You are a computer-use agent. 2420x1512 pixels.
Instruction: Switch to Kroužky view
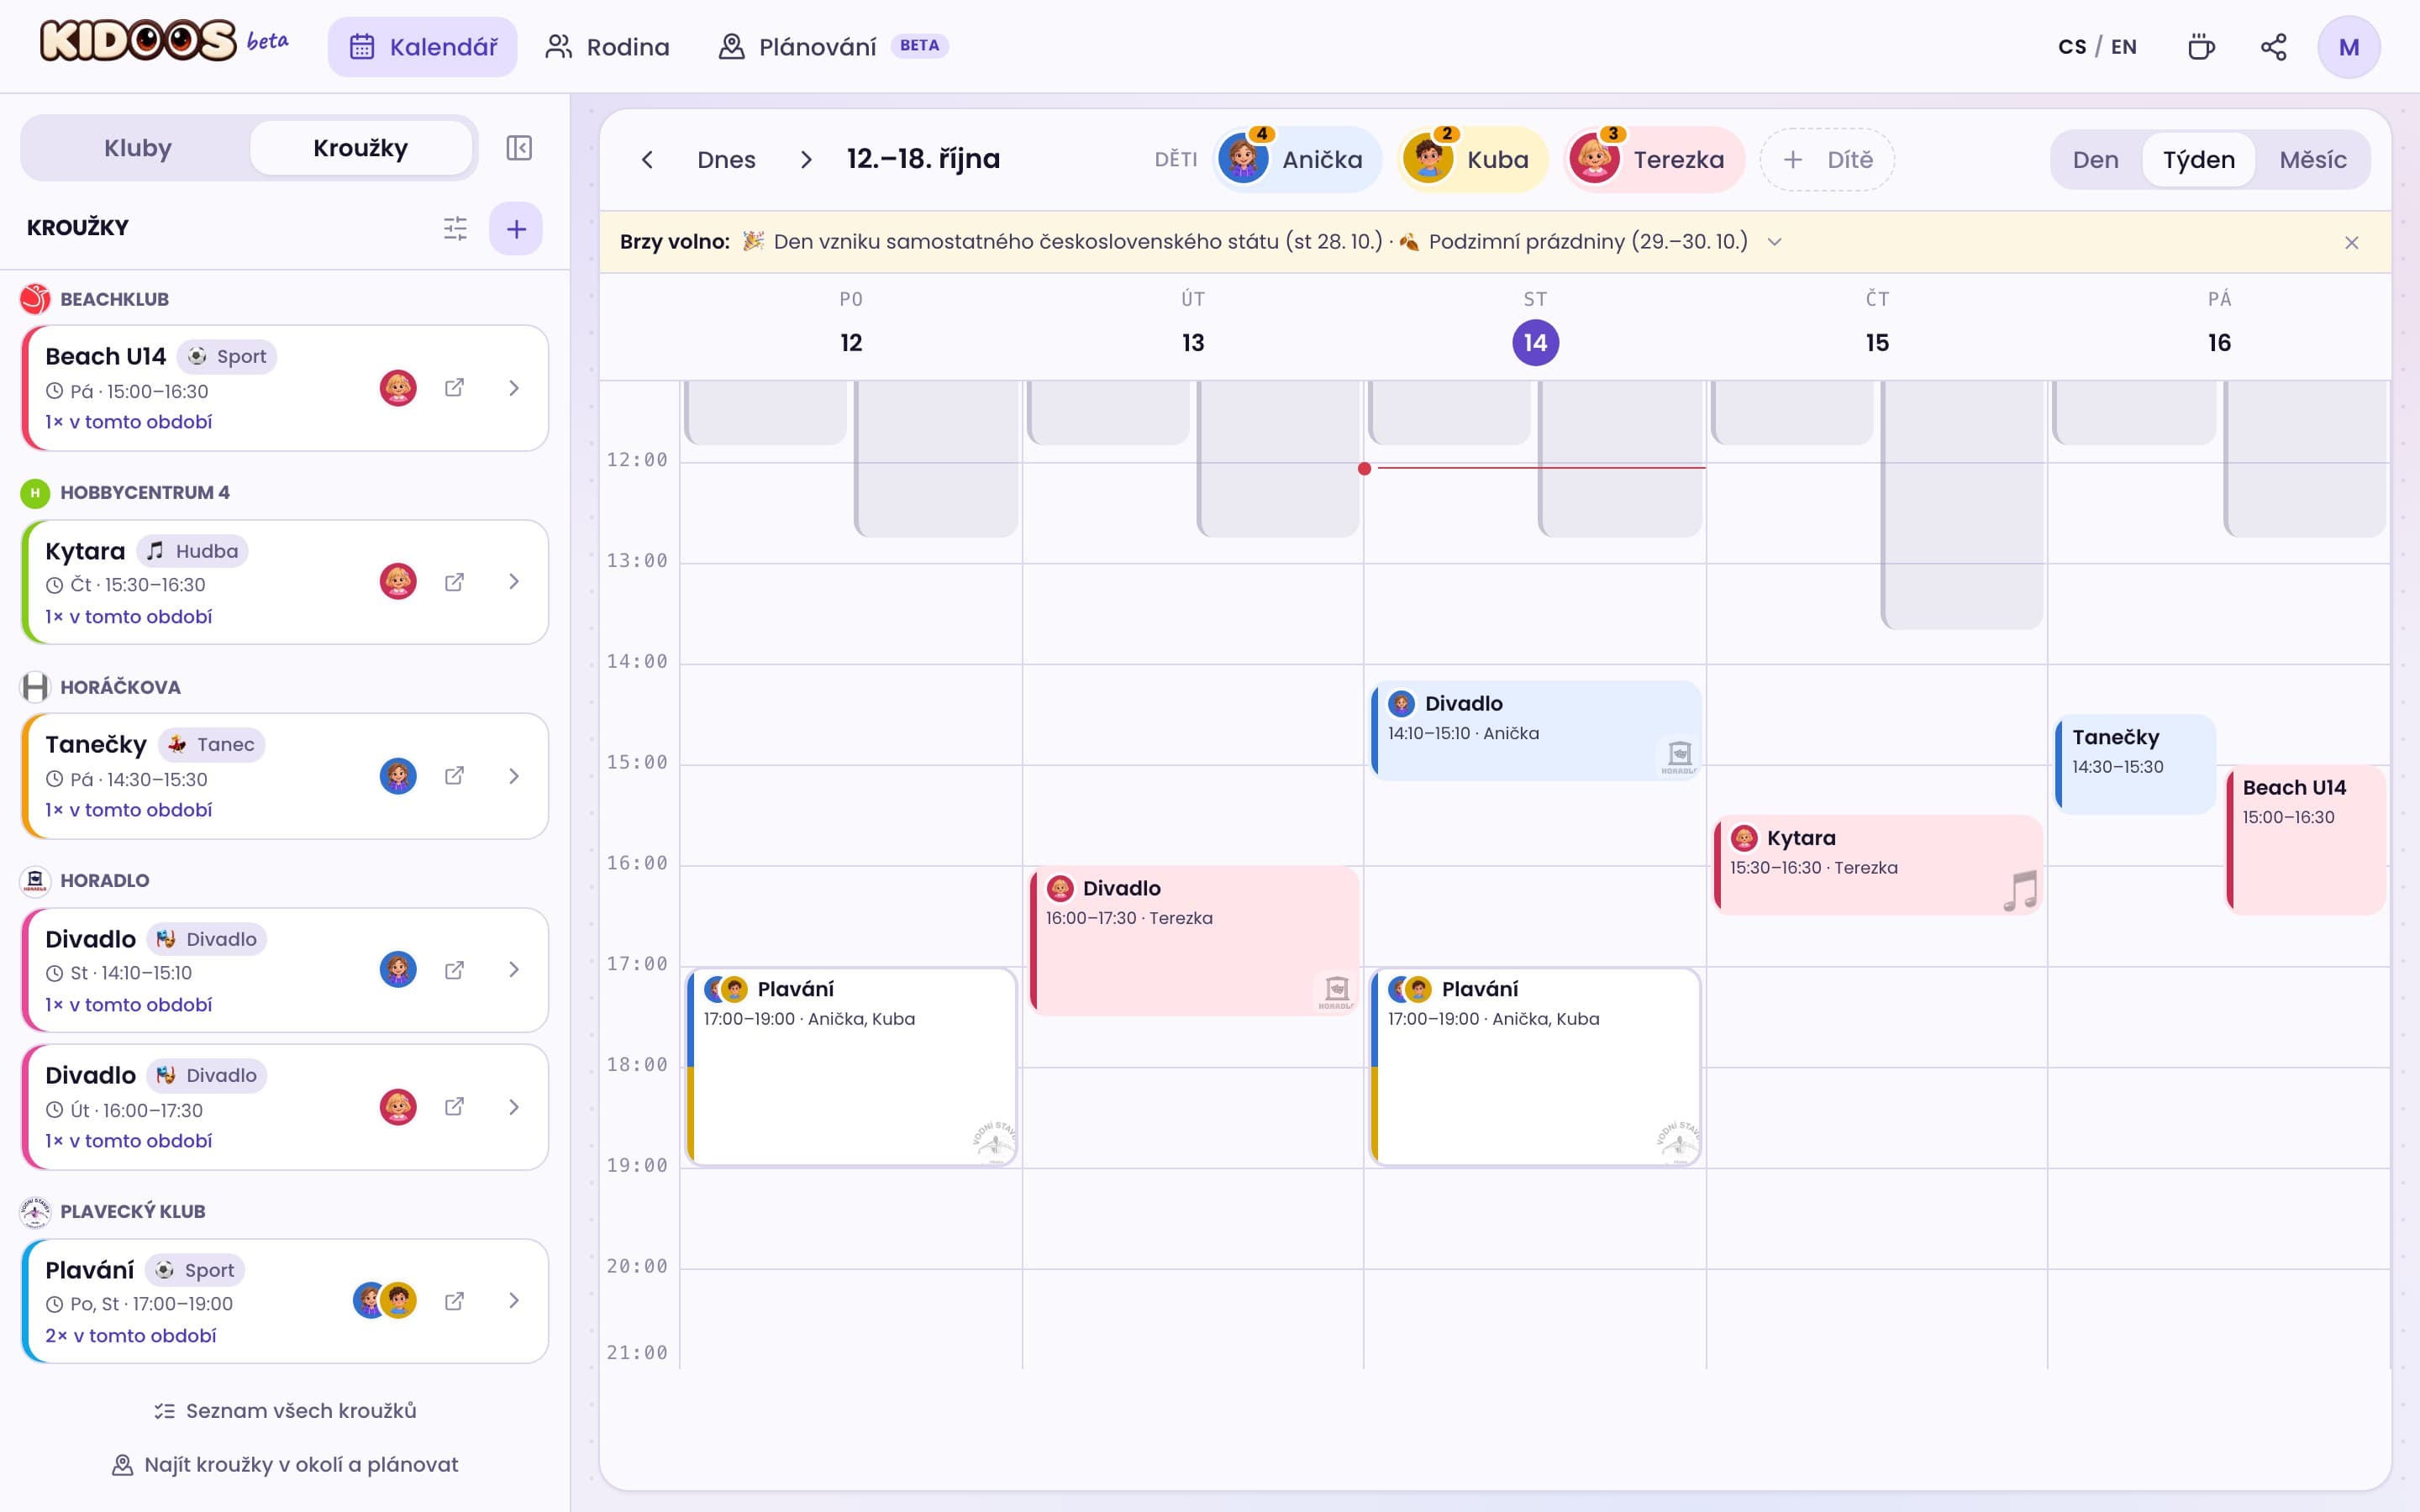pyautogui.click(x=360, y=148)
